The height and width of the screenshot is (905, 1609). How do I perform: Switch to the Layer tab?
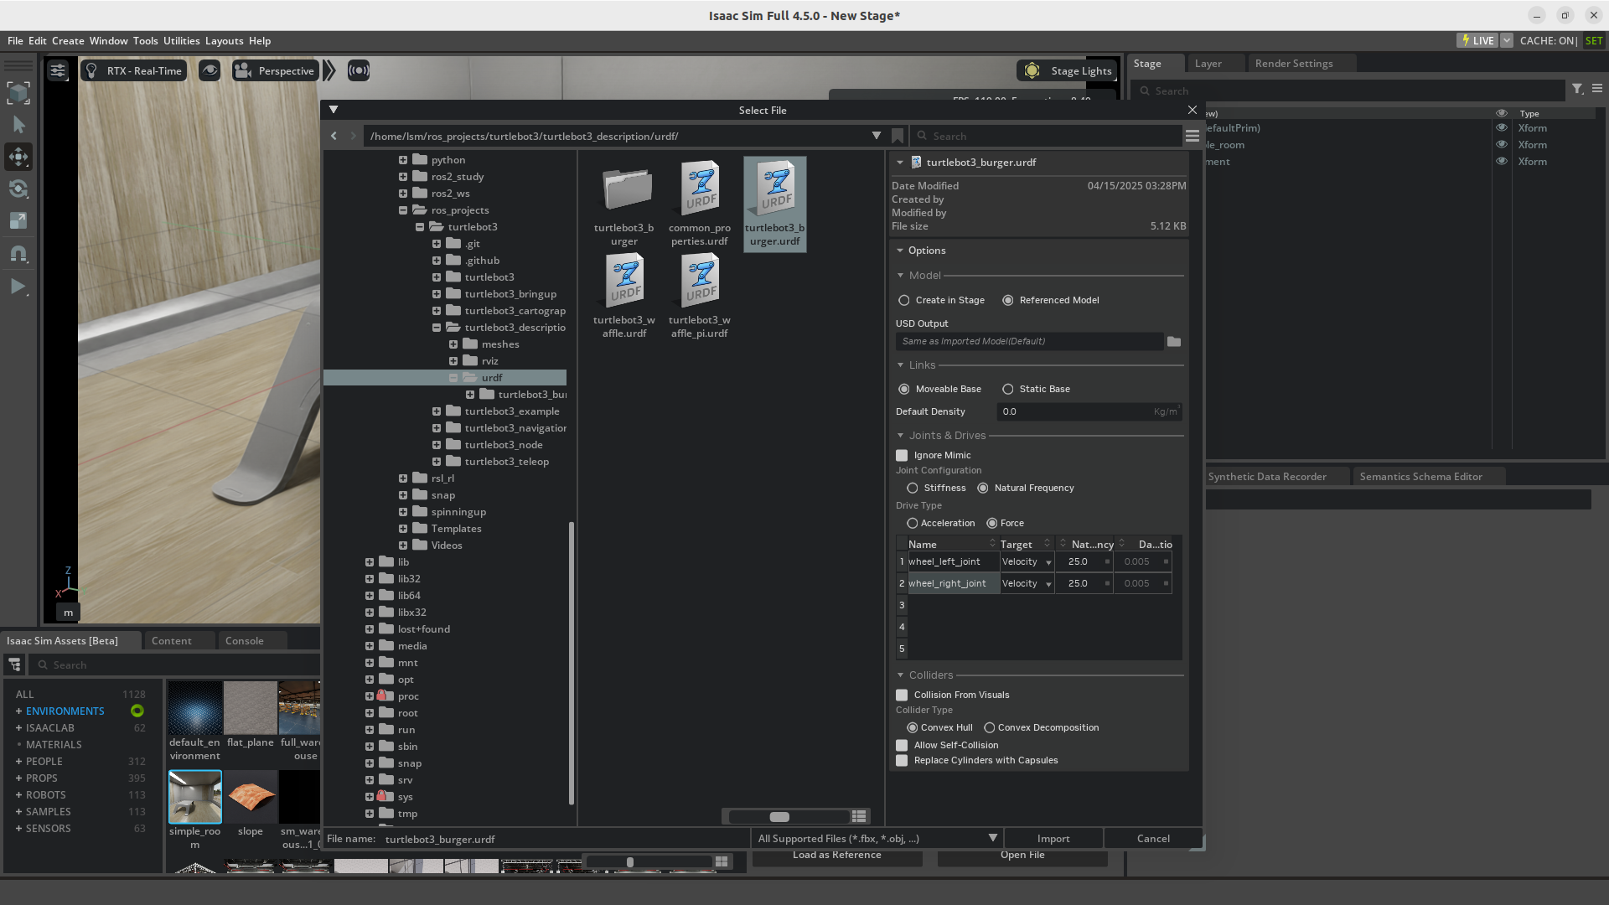1208,64
